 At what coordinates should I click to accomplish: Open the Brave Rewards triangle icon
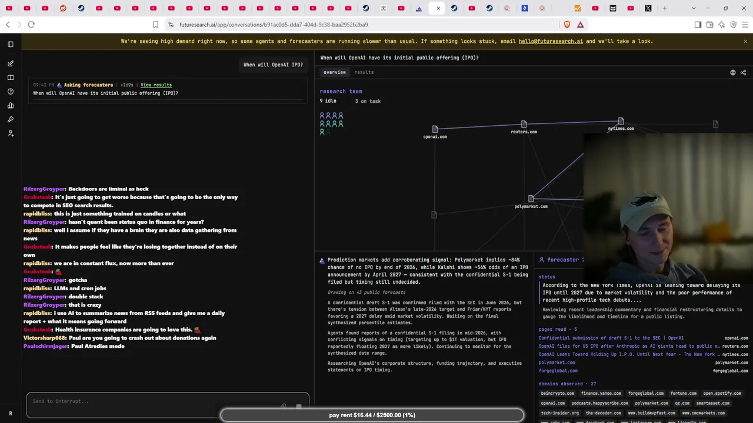[x=580, y=25]
